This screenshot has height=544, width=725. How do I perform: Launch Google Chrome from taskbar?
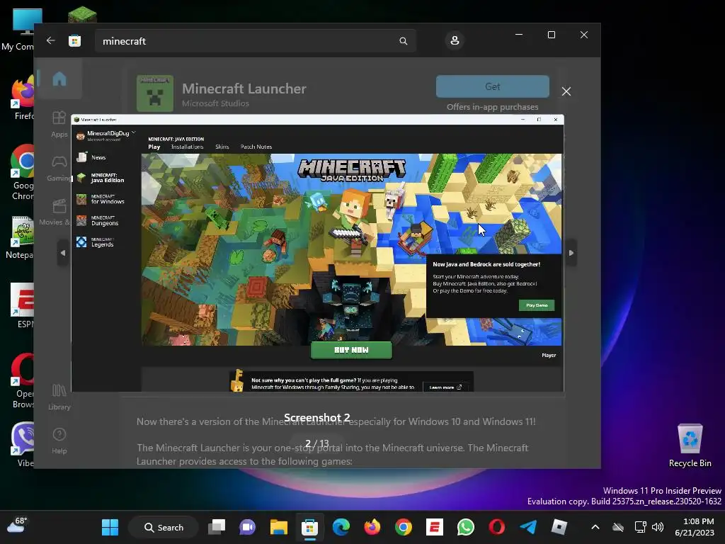click(x=403, y=527)
